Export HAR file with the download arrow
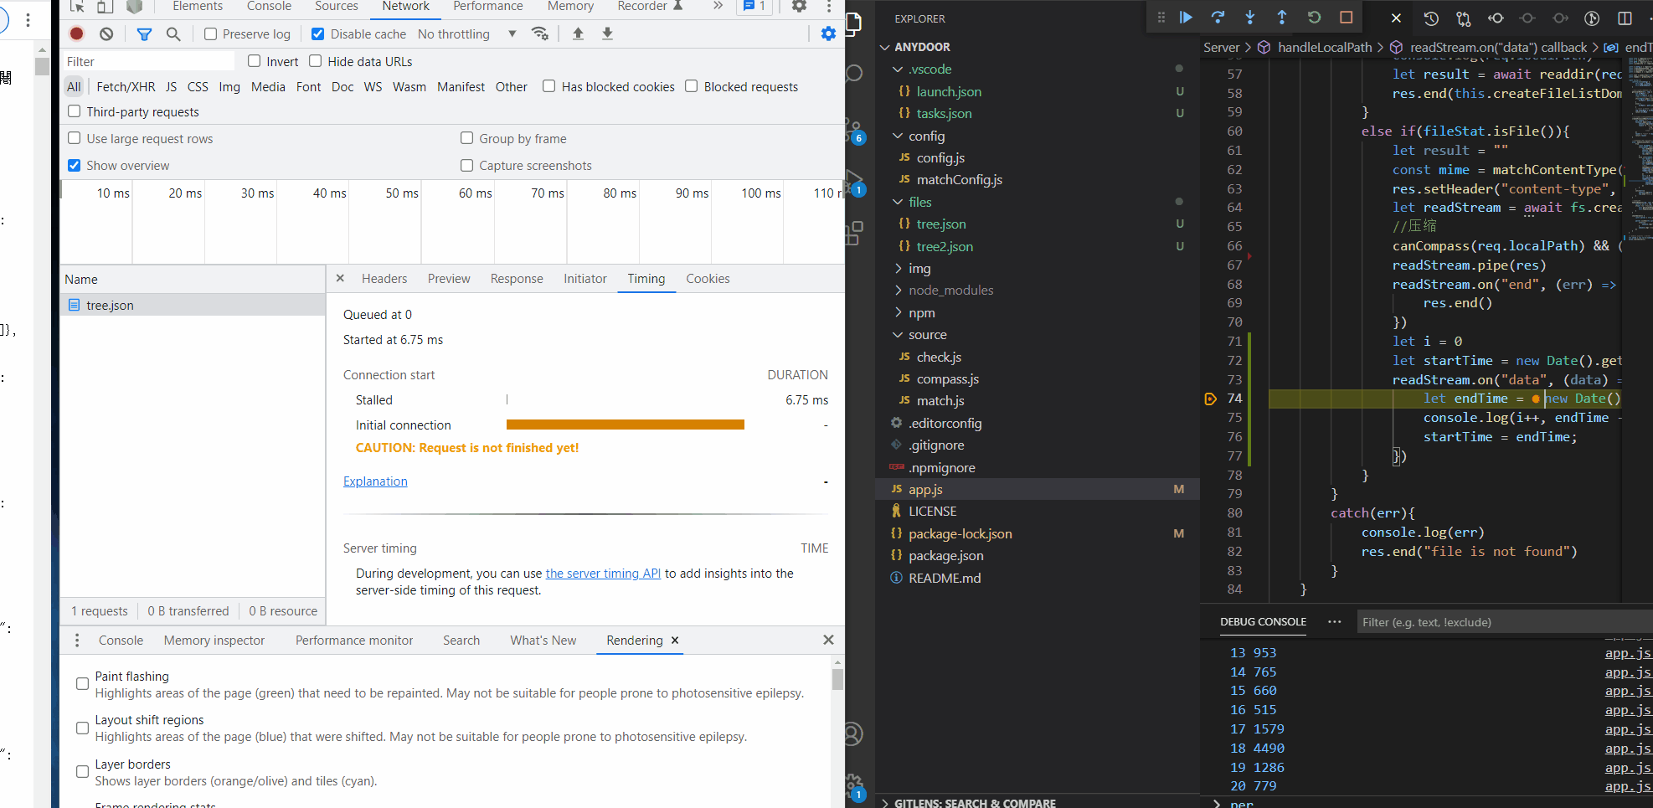 click(608, 33)
